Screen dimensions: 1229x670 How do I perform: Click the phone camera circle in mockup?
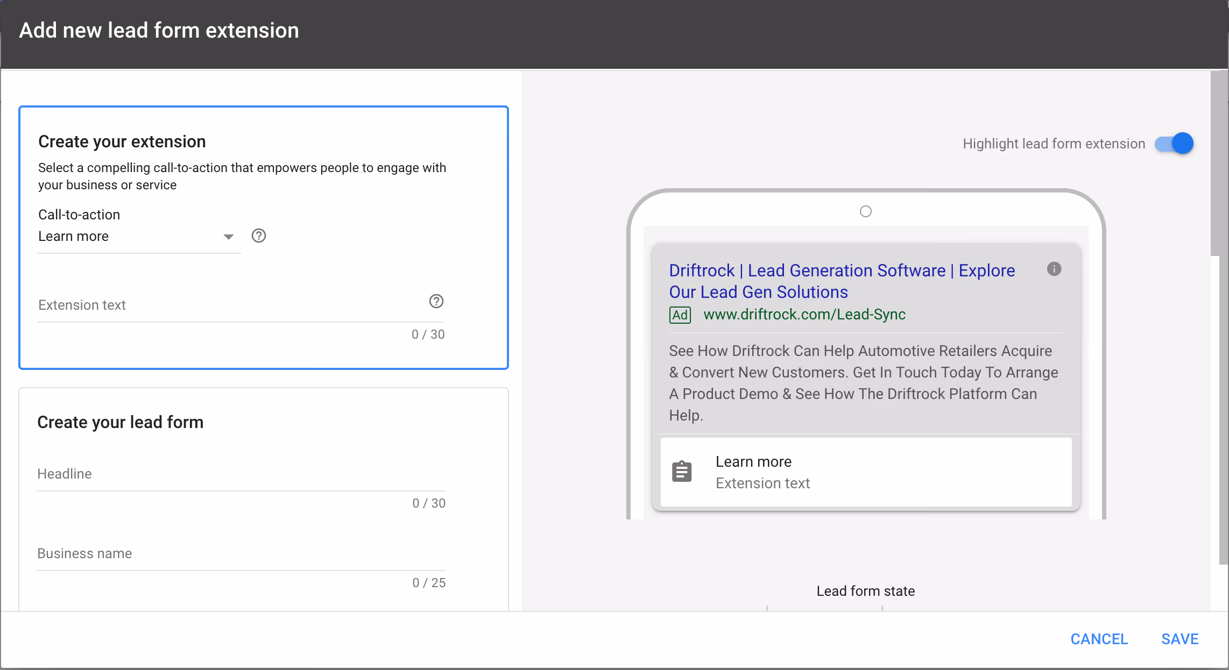pos(866,211)
